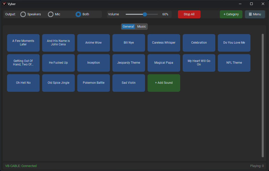Open + Add Sound to add a clip
269x171 pixels.
pos(164,83)
